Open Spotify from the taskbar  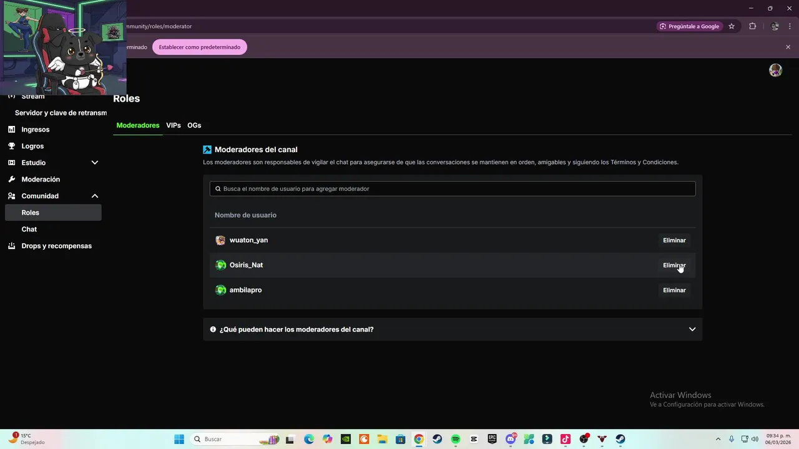456,439
